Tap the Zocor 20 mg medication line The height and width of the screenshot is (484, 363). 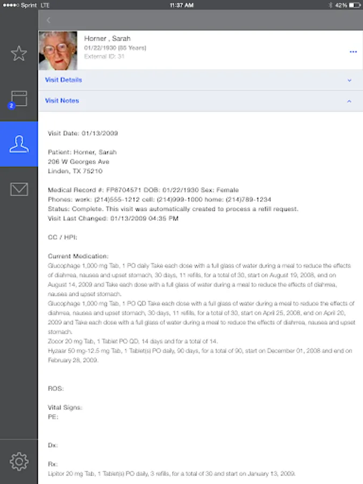[x=133, y=341]
